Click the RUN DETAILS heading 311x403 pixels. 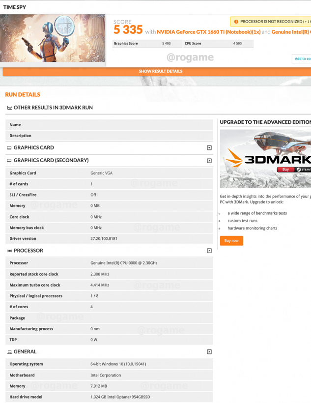(23, 94)
